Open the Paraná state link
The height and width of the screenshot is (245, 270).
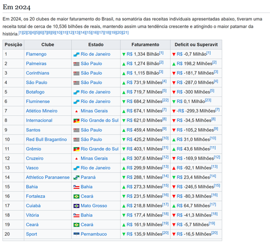(88, 177)
